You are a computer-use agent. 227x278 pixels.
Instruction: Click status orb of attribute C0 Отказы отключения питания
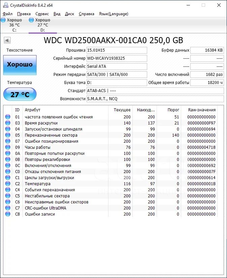[8, 171]
